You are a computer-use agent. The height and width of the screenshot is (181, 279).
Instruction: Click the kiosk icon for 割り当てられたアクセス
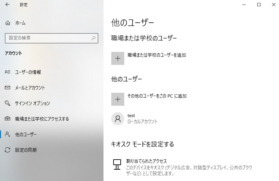click(x=117, y=164)
